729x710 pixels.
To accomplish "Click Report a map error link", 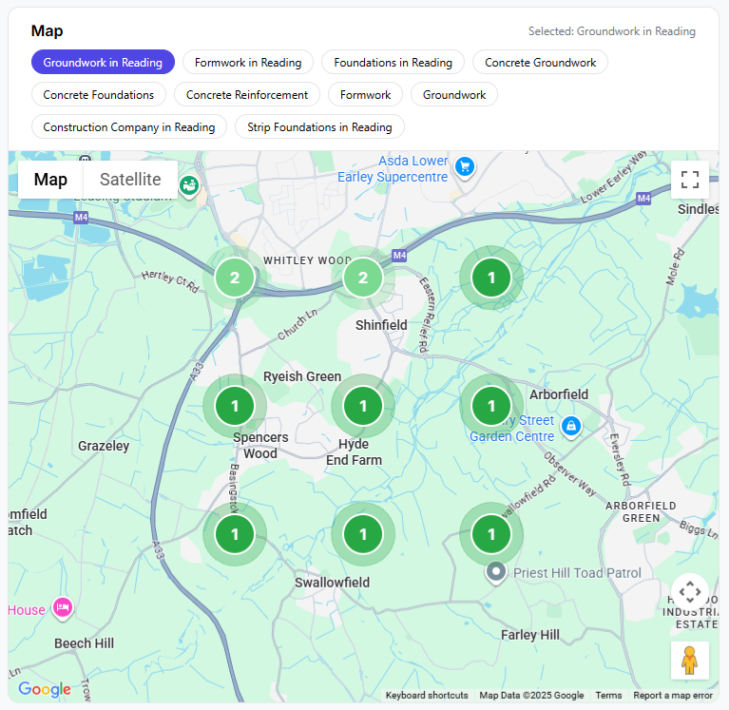I will point(673,696).
